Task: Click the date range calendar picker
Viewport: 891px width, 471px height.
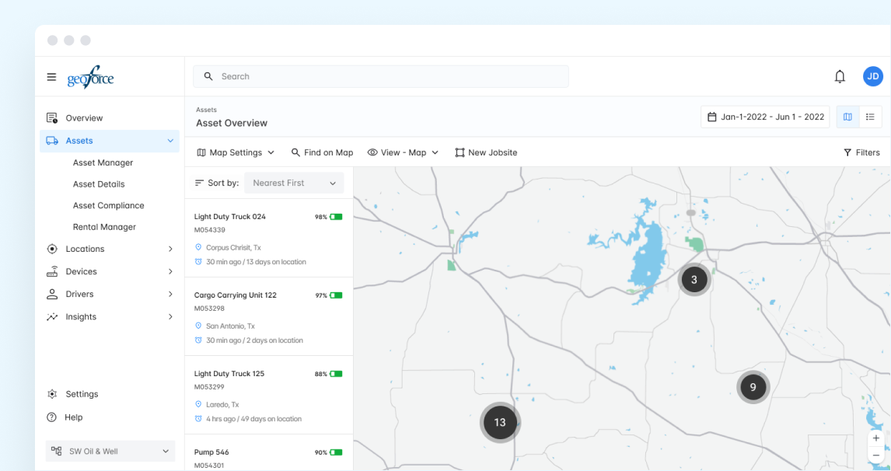Action: click(765, 117)
